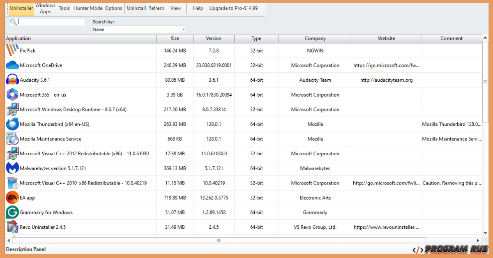Image resolution: width=493 pixels, height=258 pixels.
Task: Click Upgrade to Pro-$14.99
Action: point(233,7)
